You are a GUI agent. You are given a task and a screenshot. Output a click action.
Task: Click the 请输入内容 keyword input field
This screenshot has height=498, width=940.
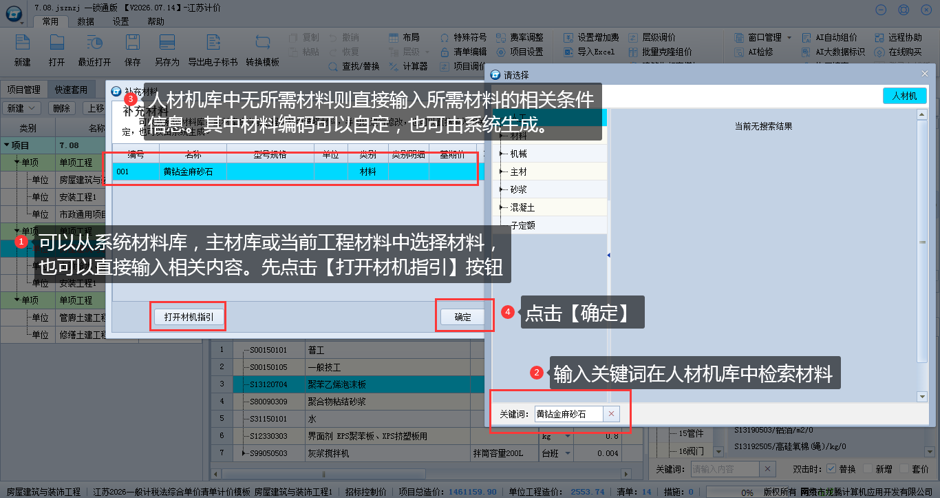pos(726,469)
